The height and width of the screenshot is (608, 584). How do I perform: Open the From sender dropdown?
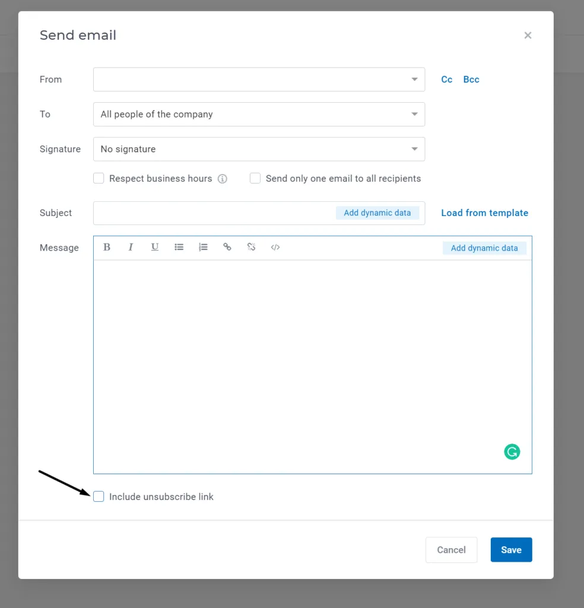pos(259,80)
